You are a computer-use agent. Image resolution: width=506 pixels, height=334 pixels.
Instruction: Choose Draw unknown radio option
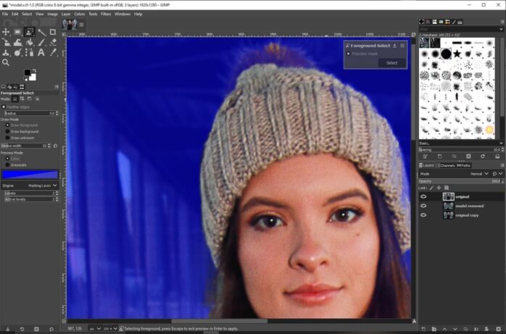point(7,138)
